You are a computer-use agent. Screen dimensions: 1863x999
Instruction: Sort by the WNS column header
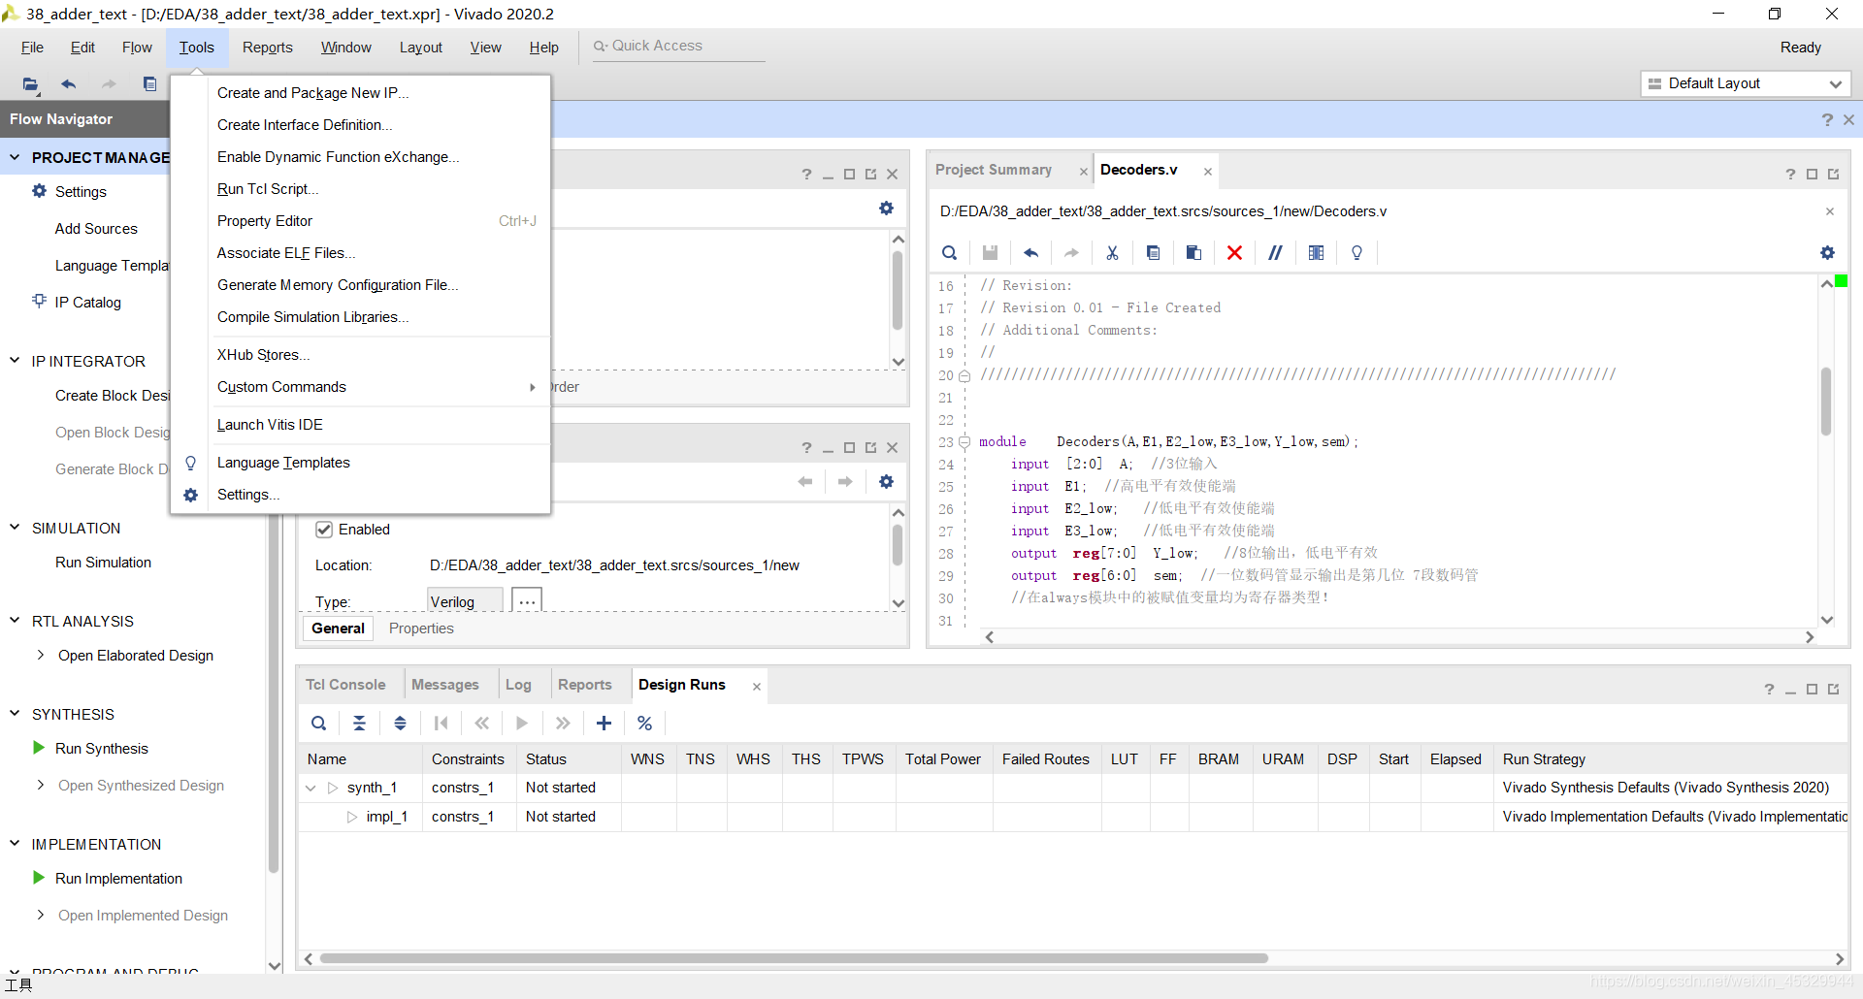pos(647,759)
